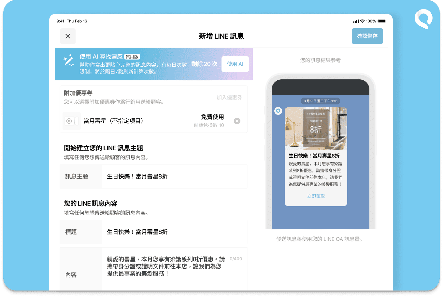Click the 開始建立您的 LINE 訊息主題 heading
This screenshot has width=443, height=297.
(x=104, y=148)
